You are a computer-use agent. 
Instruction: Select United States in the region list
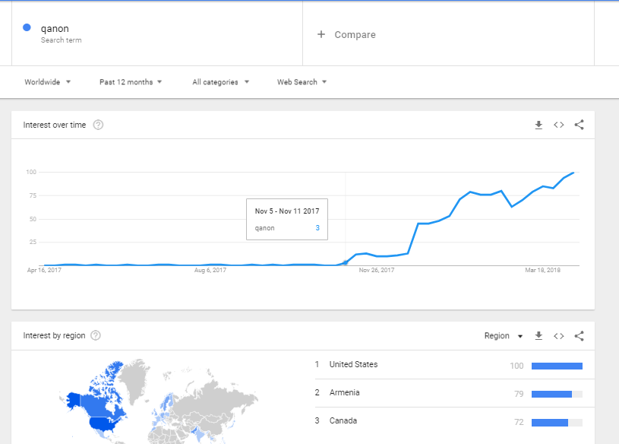tap(353, 365)
